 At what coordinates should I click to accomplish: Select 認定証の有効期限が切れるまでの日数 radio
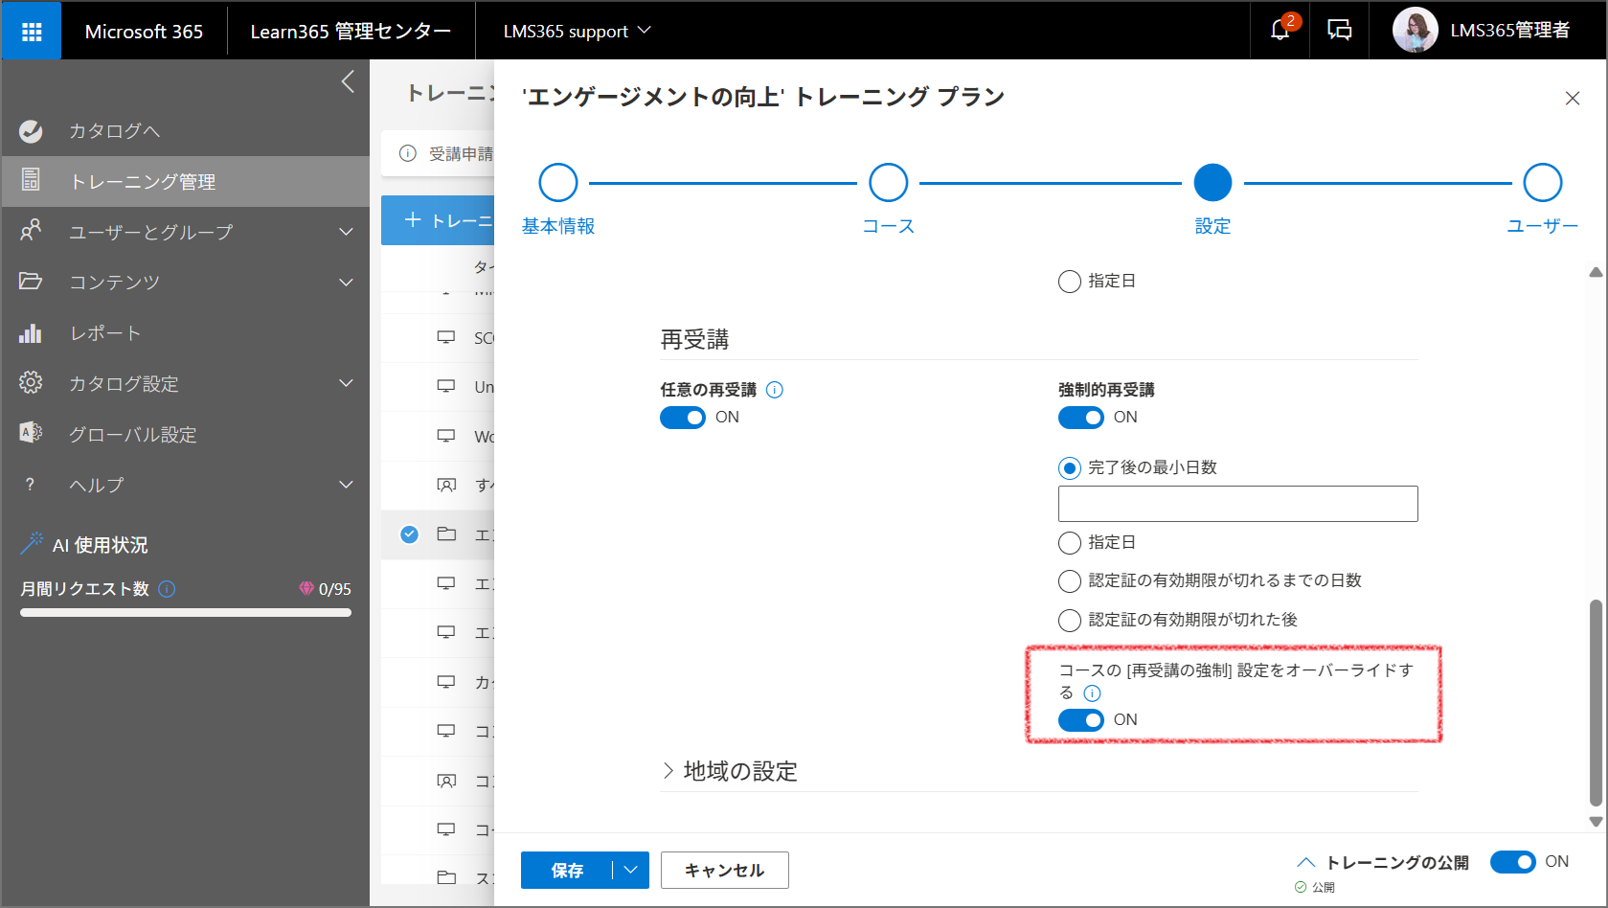pyautogui.click(x=1070, y=581)
